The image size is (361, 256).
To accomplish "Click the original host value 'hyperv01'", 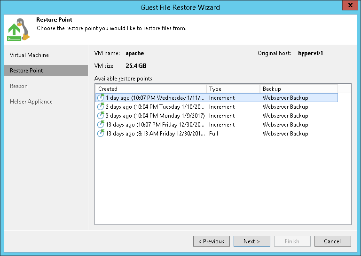I will (x=310, y=53).
